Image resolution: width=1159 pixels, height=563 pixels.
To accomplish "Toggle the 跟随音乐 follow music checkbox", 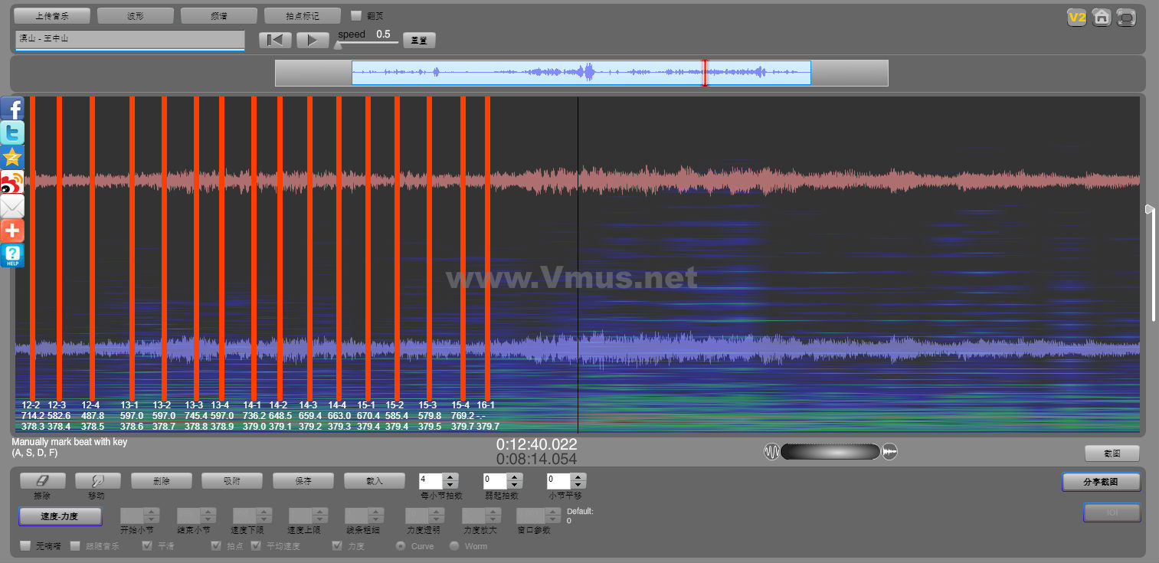I will pyautogui.click(x=75, y=546).
